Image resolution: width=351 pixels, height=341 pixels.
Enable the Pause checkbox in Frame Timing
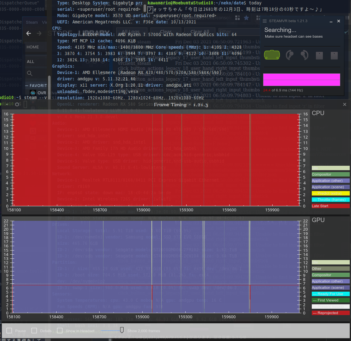[x=9, y=331]
